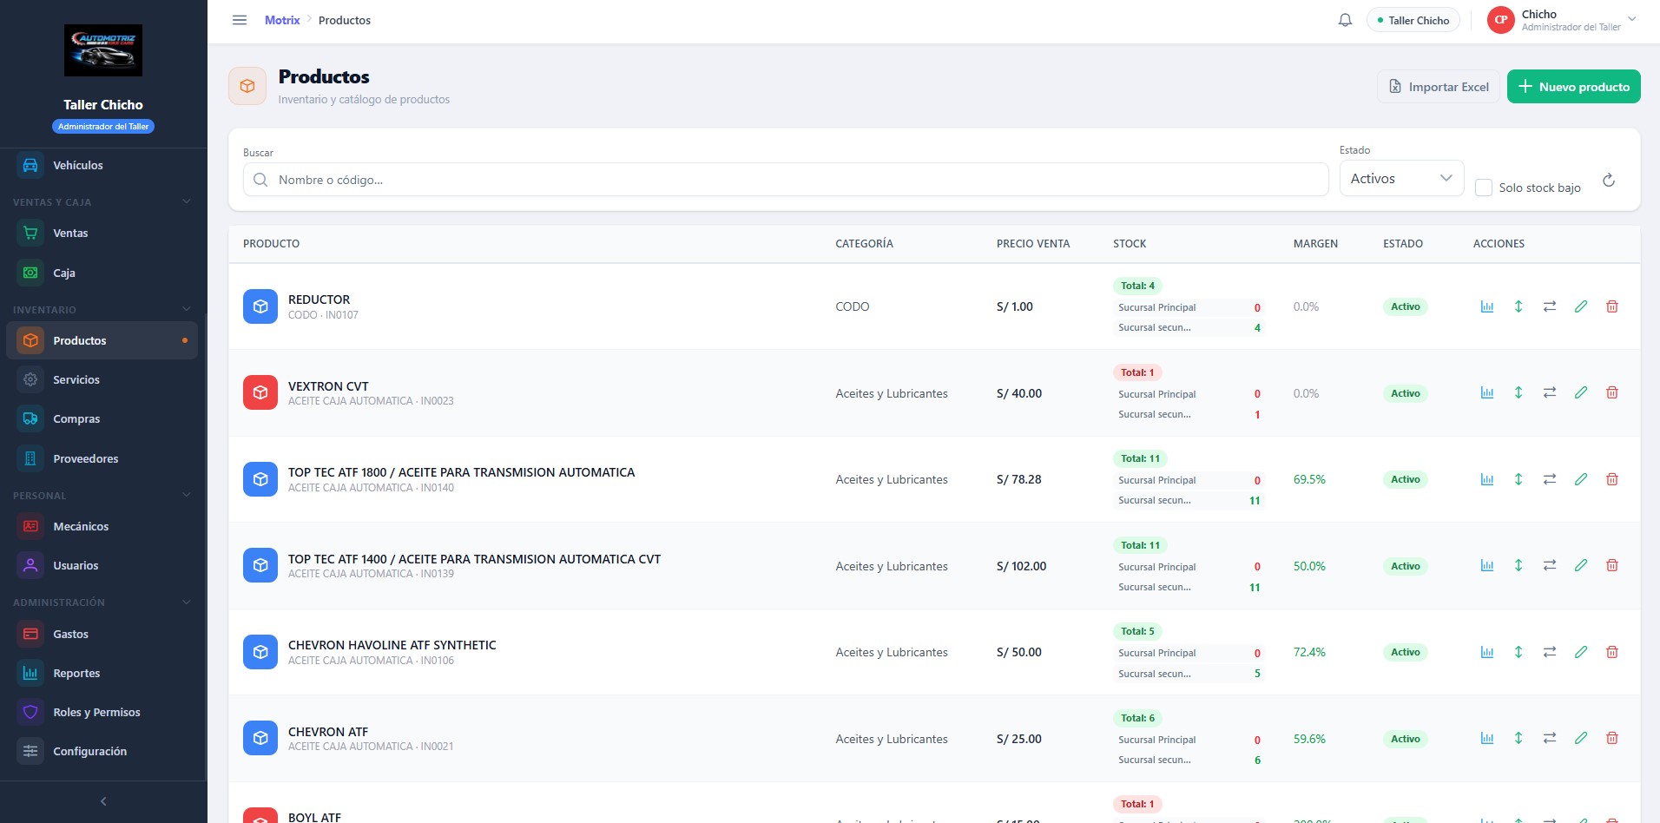This screenshot has width=1660, height=823.
Task: Refresh the product list filters
Action: click(1609, 180)
